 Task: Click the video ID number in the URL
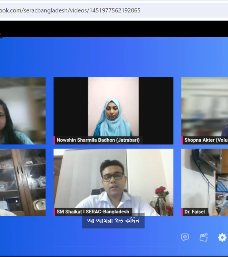(115, 10)
